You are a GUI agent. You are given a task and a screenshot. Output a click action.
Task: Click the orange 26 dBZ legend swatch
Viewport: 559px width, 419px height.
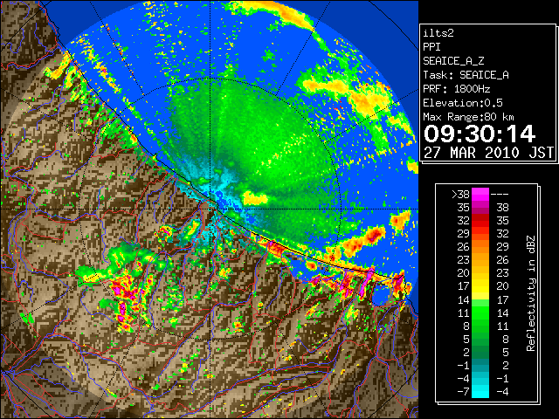[480, 247]
